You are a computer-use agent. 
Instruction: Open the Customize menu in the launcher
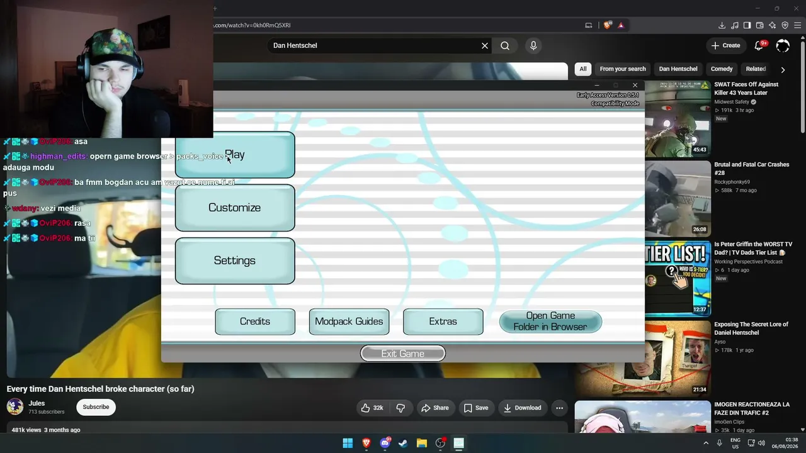[235, 208]
